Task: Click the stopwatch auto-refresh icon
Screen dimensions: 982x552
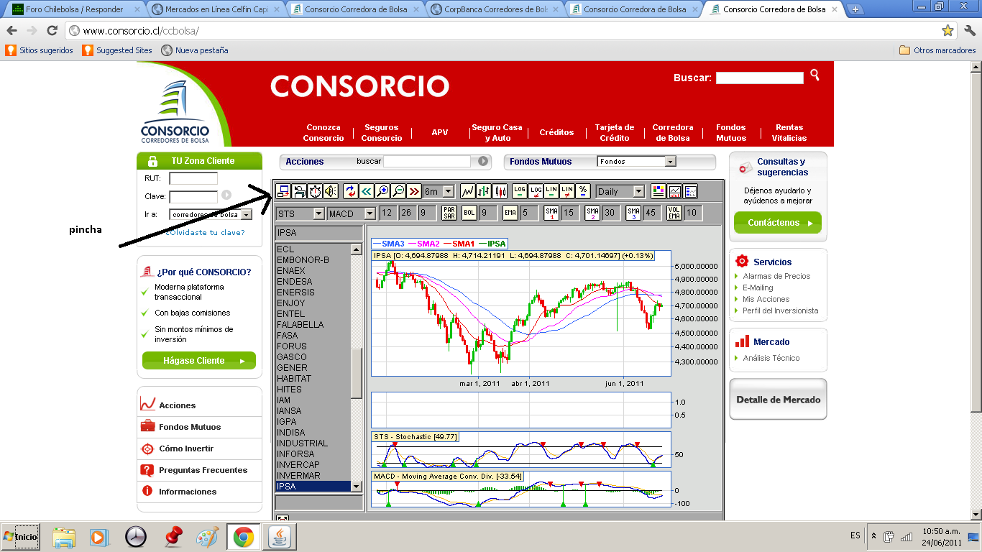Action: click(315, 191)
